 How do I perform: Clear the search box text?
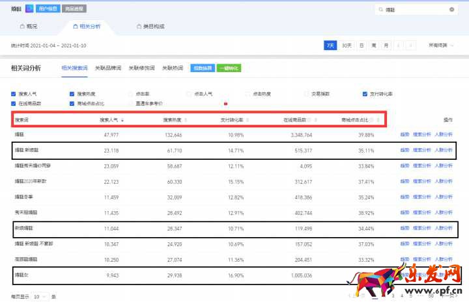452,10
